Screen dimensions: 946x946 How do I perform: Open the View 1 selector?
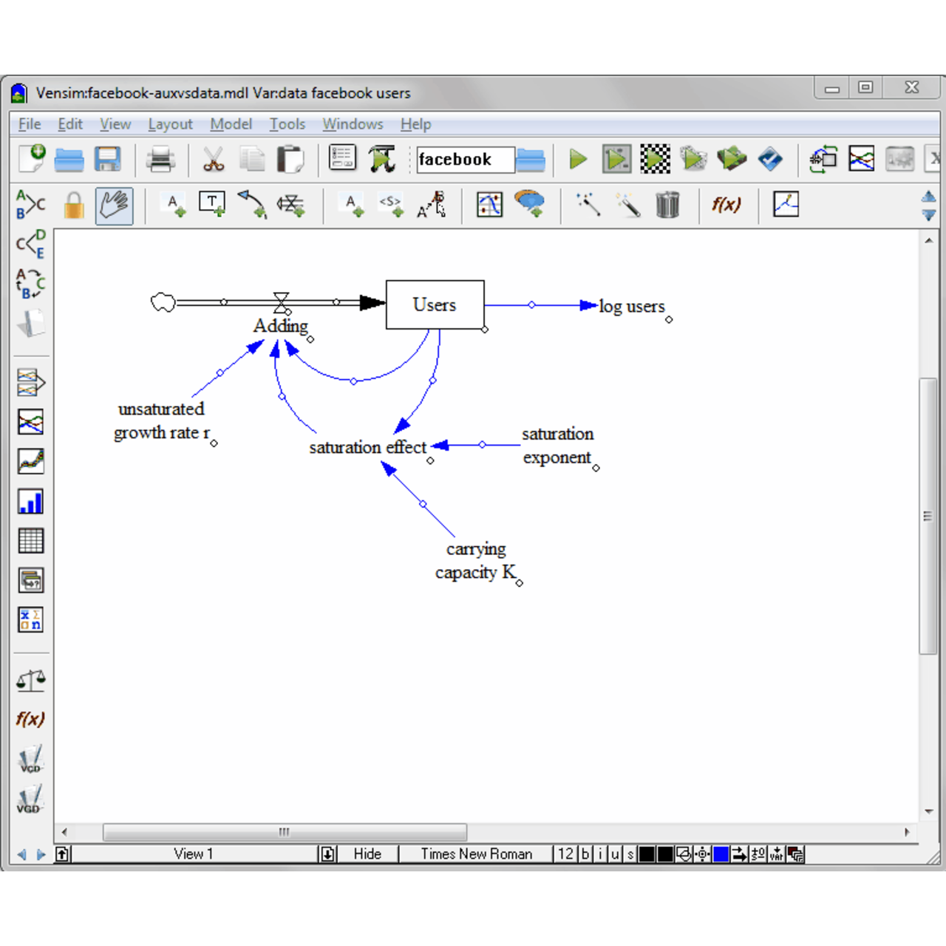(x=194, y=854)
